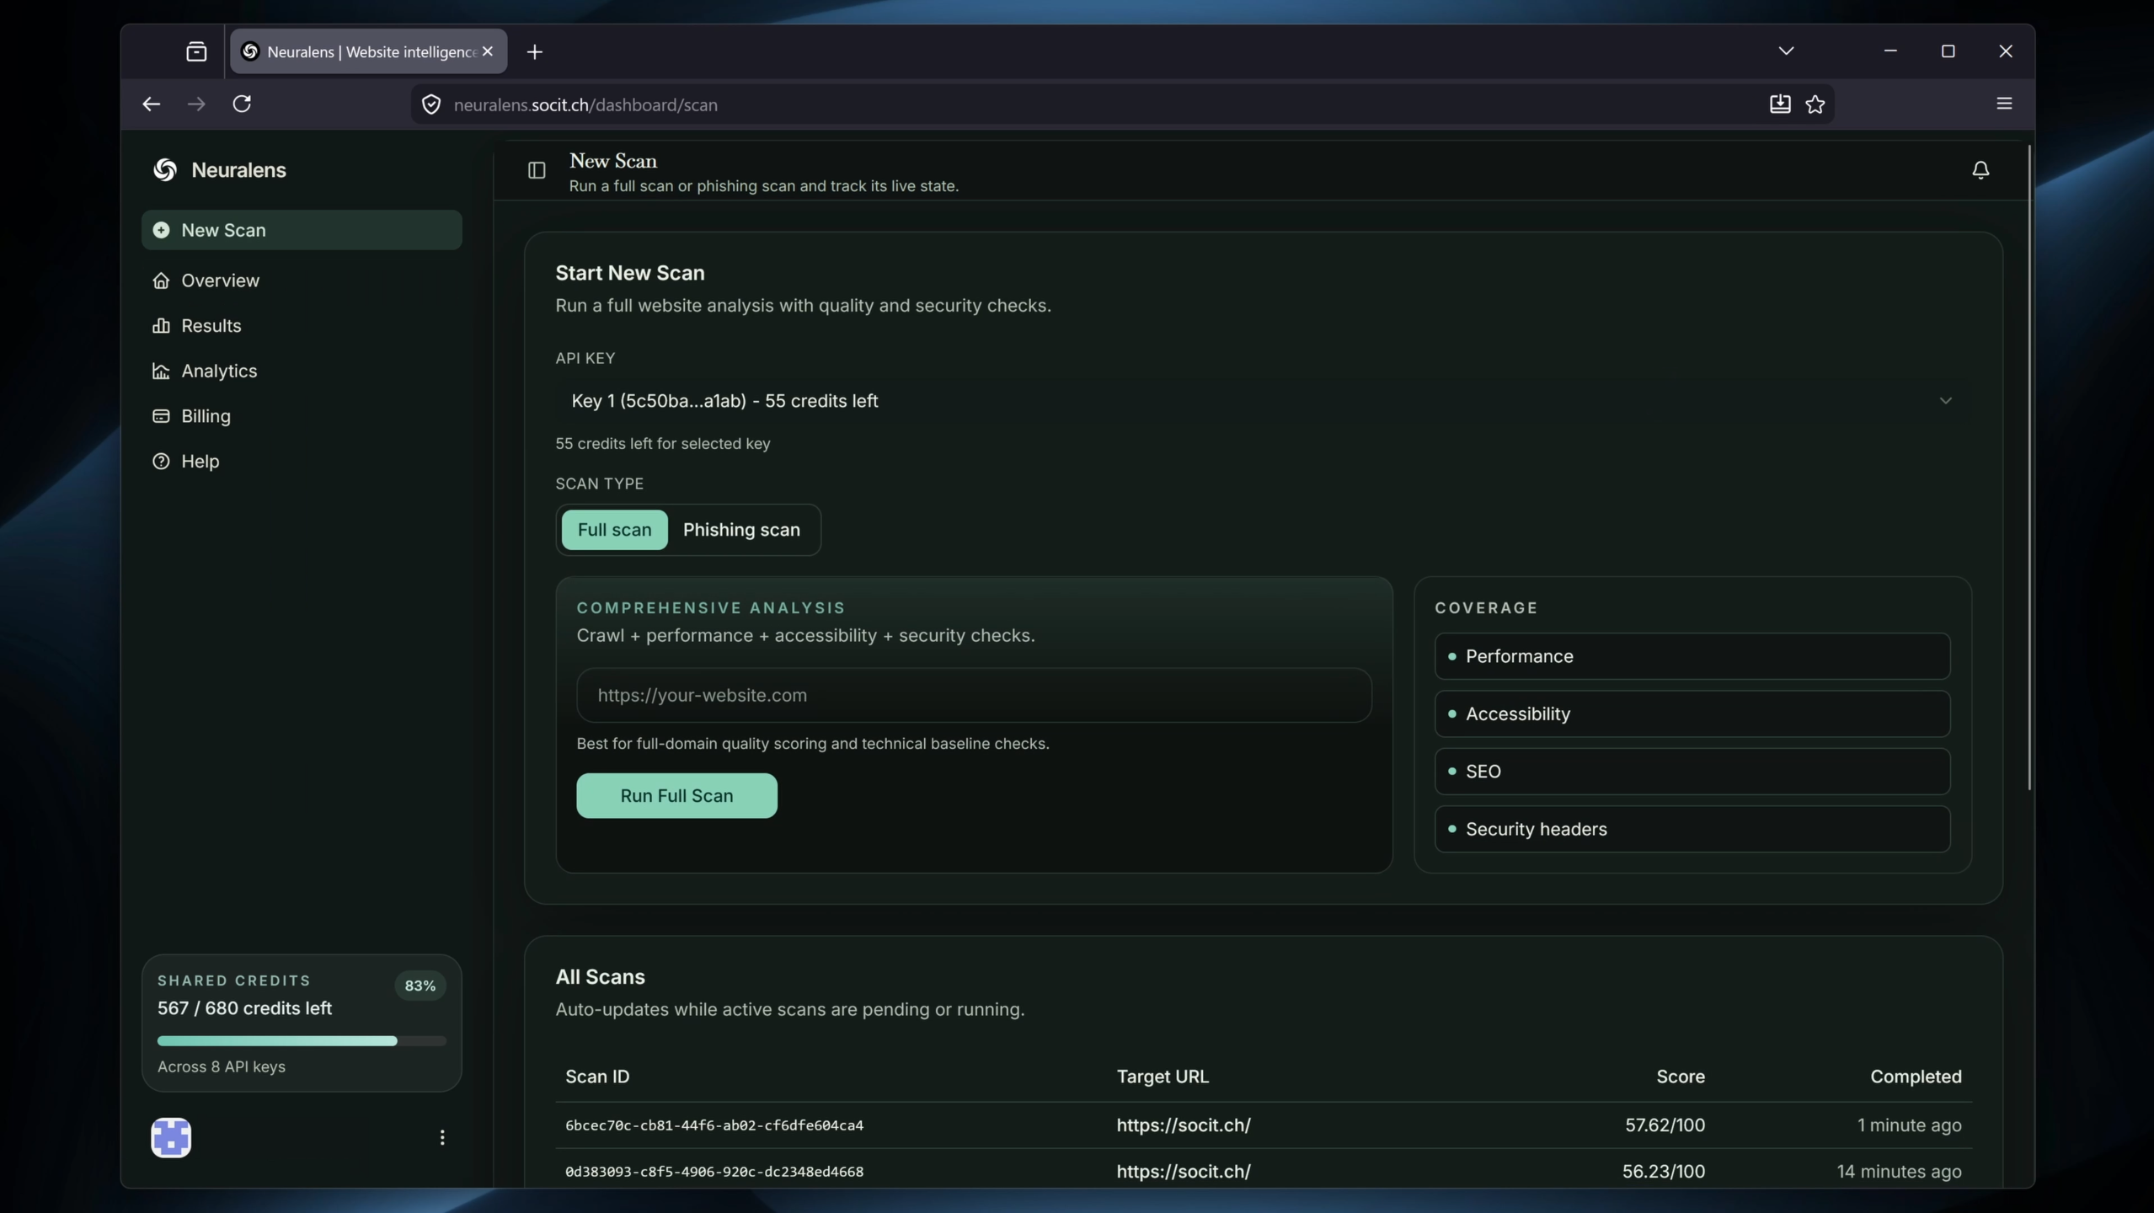Click the shared credits progress bar

click(302, 1041)
